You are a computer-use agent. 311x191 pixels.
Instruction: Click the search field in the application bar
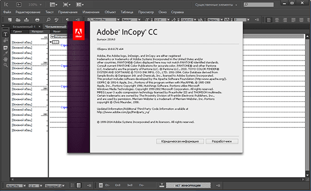click(259, 4)
